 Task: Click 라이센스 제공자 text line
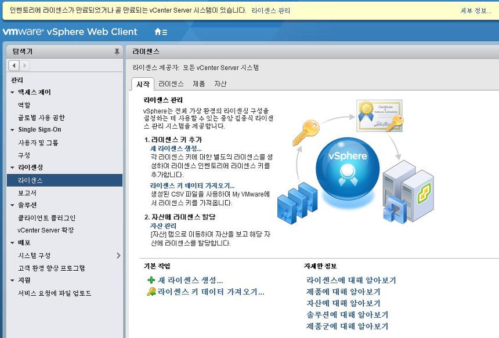[x=196, y=67]
